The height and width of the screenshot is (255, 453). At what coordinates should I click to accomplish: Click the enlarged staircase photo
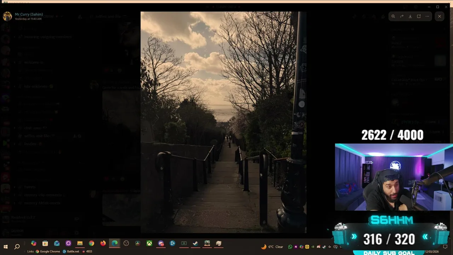click(223, 122)
